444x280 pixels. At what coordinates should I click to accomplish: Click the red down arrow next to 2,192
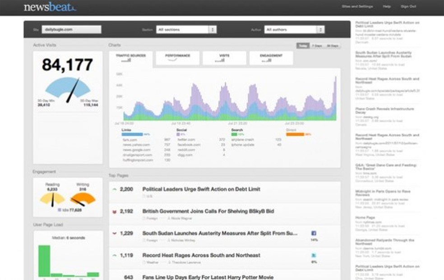[115, 211]
